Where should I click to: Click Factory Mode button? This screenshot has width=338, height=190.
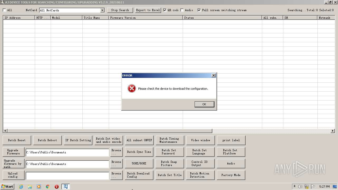coord(231,175)
